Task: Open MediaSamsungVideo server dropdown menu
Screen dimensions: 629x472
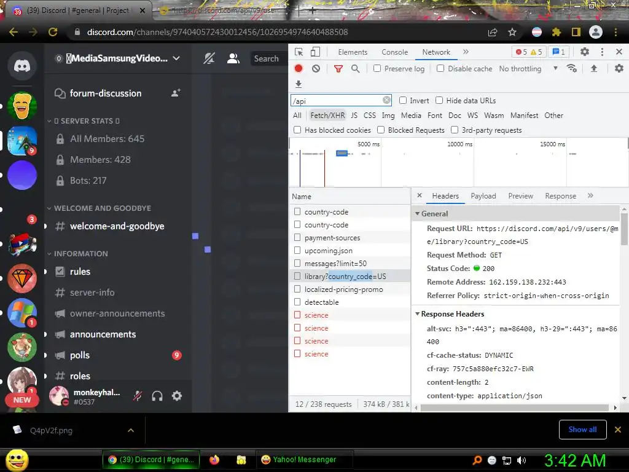Action: coord(176,58)
